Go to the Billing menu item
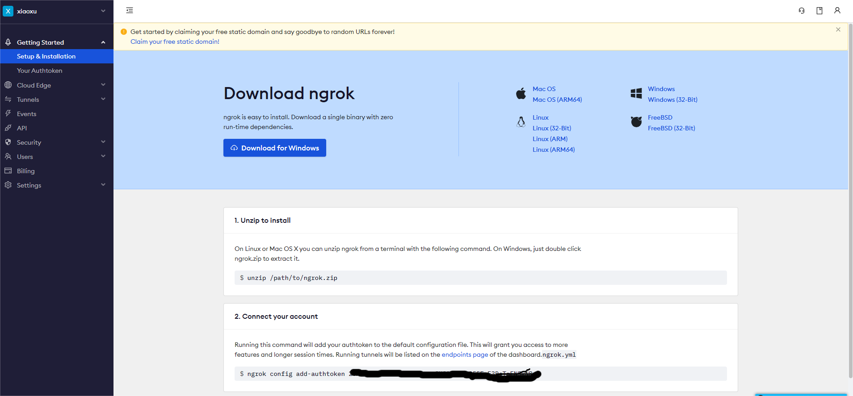 [26, 171]
